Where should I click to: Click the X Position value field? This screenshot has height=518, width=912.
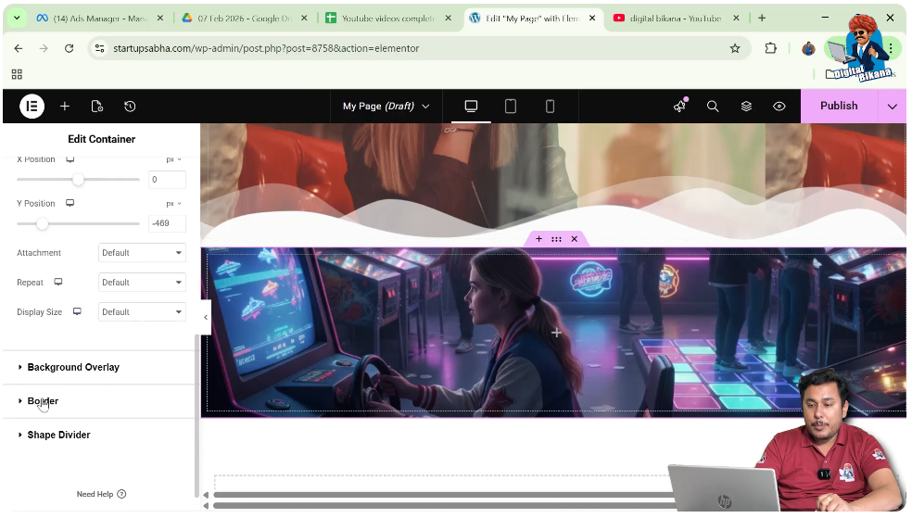(x=167, y=180)
